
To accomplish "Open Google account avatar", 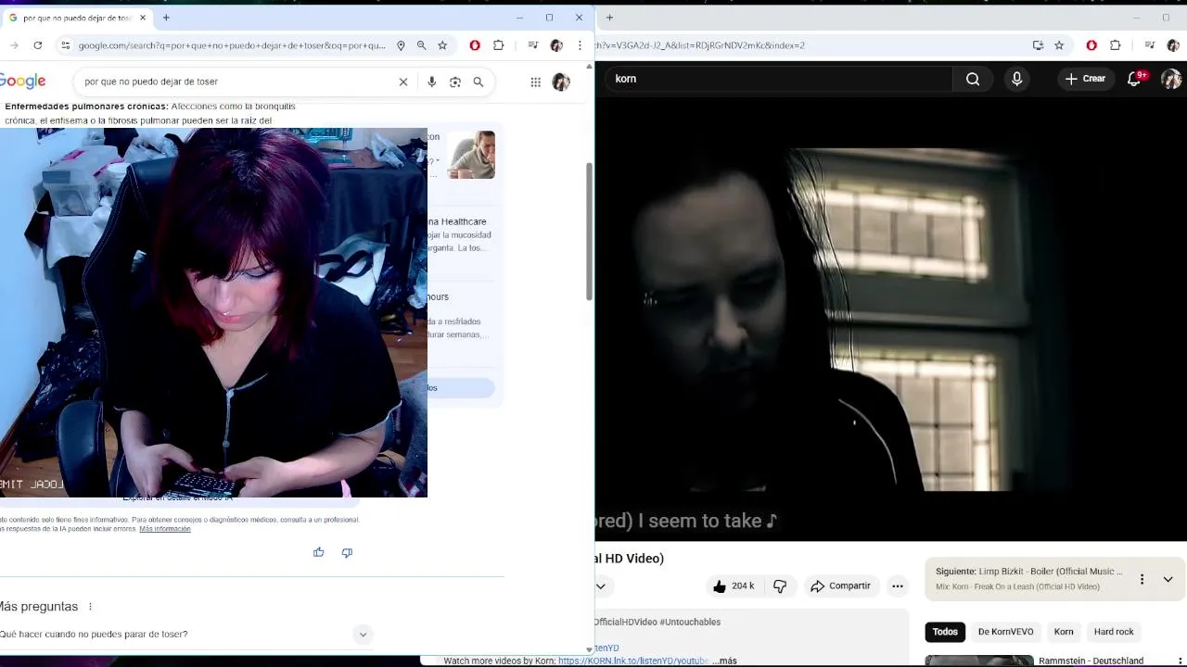I will pyautogui.click(x=561, y=82).
